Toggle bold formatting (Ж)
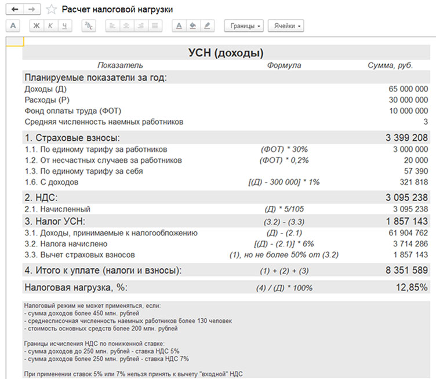 (37, 26)
